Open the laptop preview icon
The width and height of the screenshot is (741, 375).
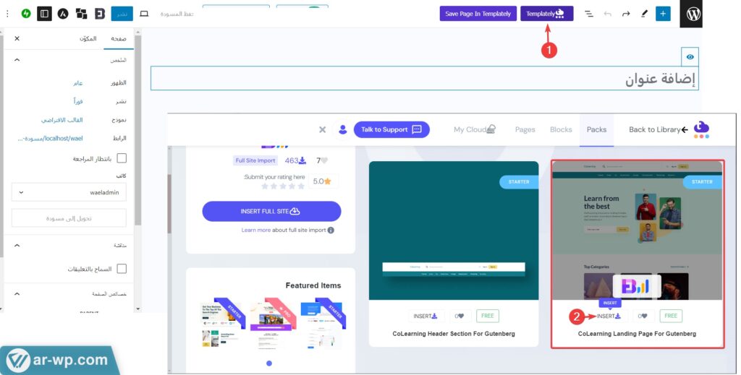[144, 14]
